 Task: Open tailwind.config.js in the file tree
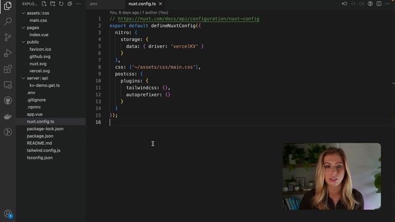pyautogui.click(x=44, y=150)
